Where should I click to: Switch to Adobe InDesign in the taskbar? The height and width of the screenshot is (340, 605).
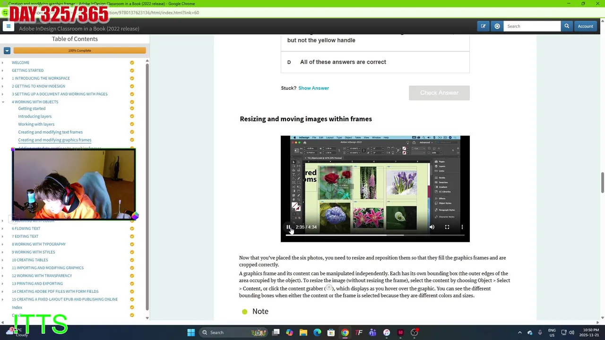click(x=400, y=332)
